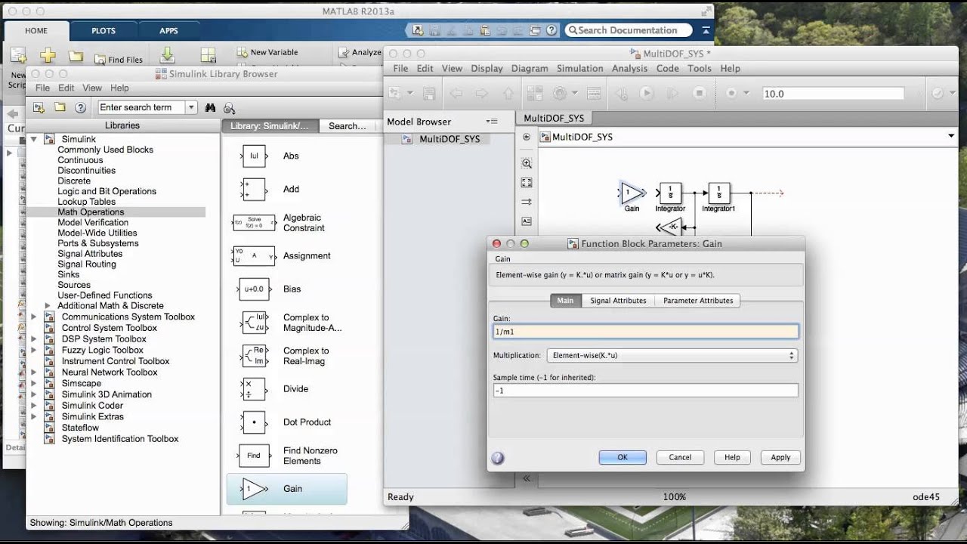967x544 pixels.
Task: Click the step forward simulation button
Action: coord(672,94)
